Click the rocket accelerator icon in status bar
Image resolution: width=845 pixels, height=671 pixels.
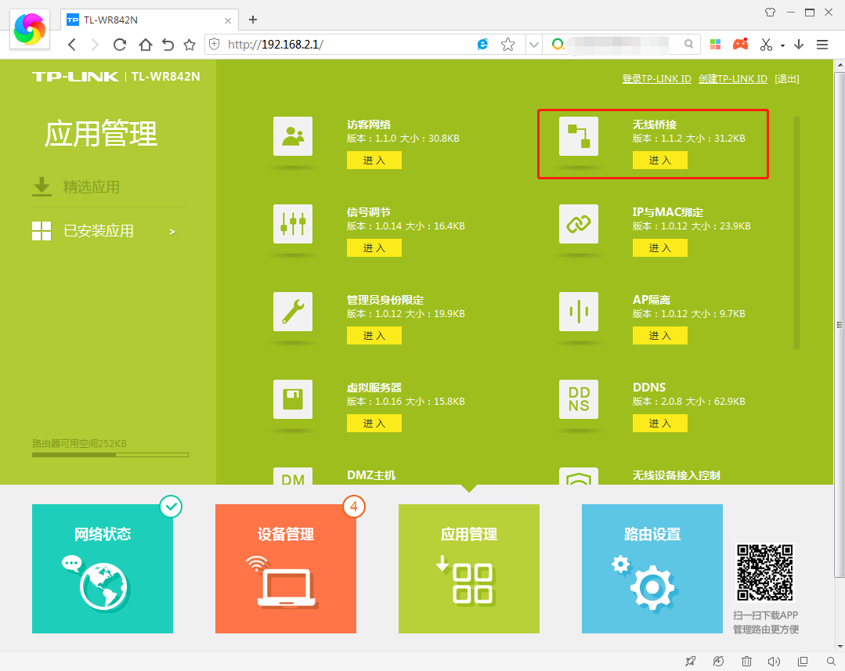tap(691, 662)
